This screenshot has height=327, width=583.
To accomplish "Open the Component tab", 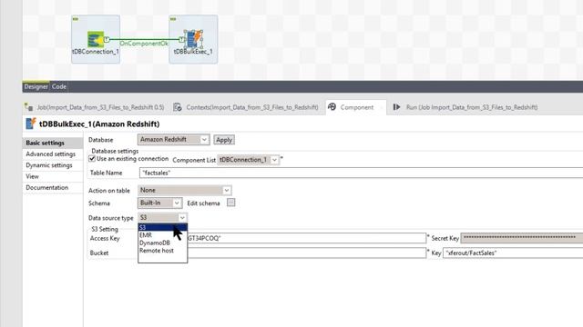I will [356, 107].
